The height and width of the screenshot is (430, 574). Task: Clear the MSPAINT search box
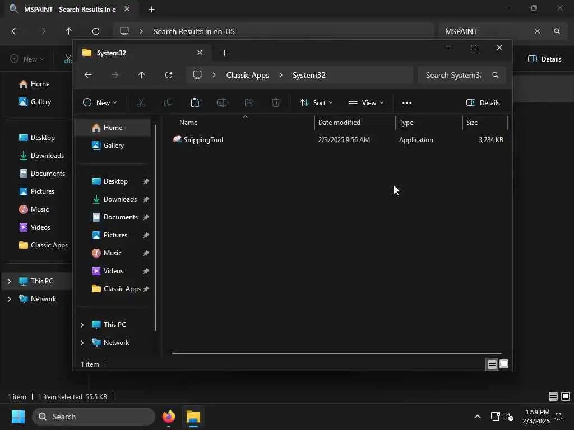[x=537, y=31]
